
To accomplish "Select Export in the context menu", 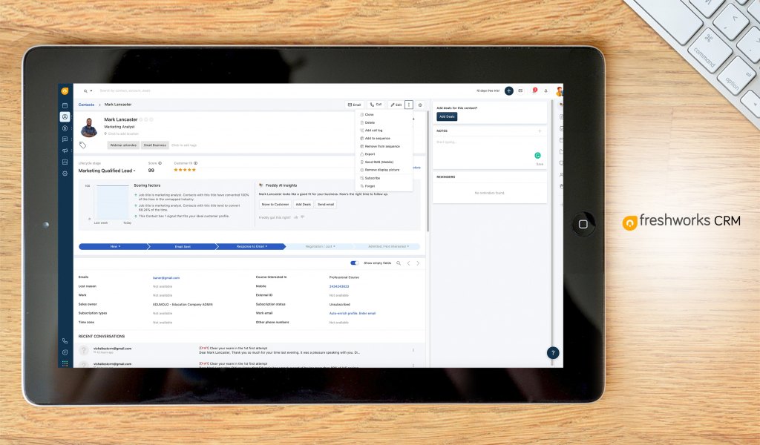I will 370,154.
